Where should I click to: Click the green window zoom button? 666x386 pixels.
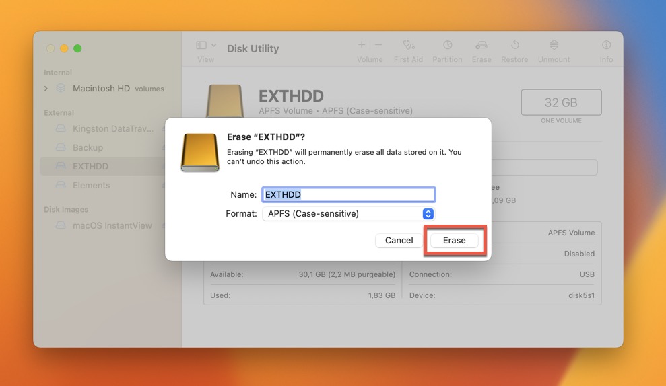[x=77, y=48]
